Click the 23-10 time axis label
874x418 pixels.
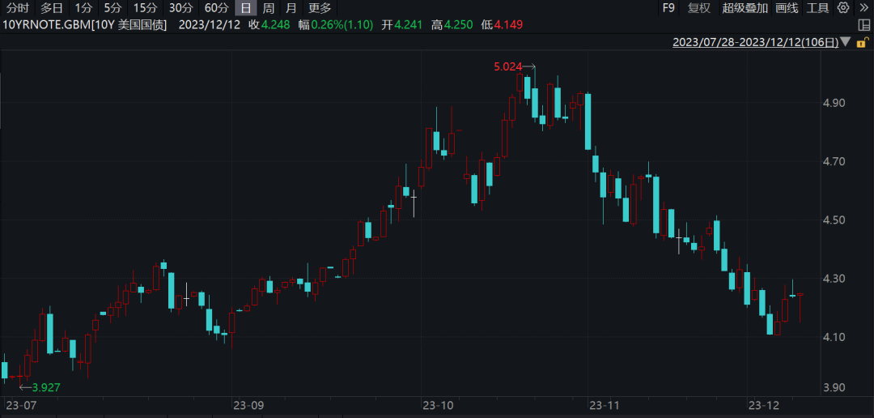[438, 404]
